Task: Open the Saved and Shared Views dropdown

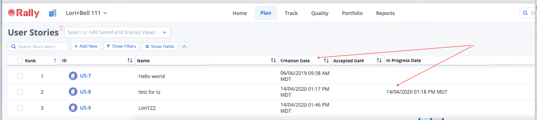Action: click(x=164, y=32)
